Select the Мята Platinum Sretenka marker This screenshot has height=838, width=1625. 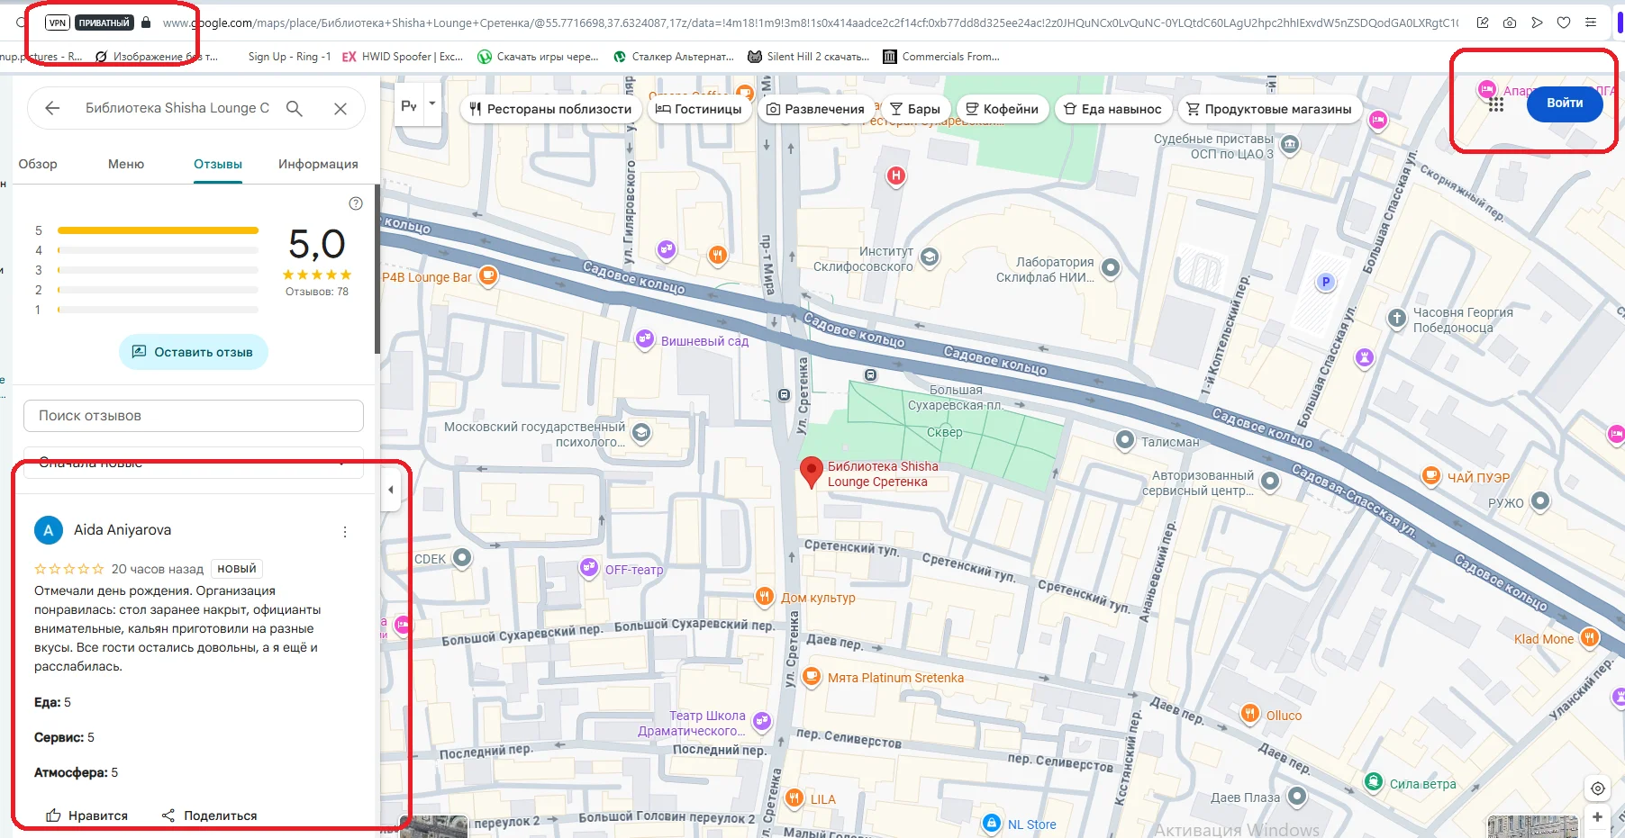pos(812,676)
